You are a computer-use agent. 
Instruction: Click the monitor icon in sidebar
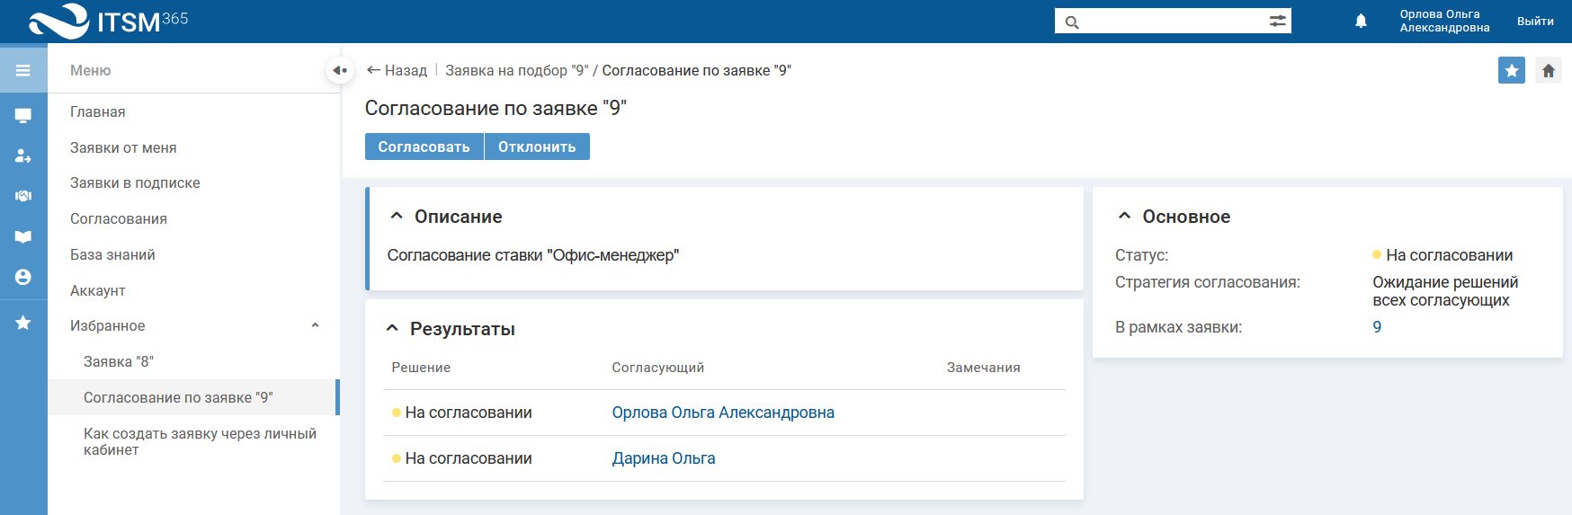point(23,115)
